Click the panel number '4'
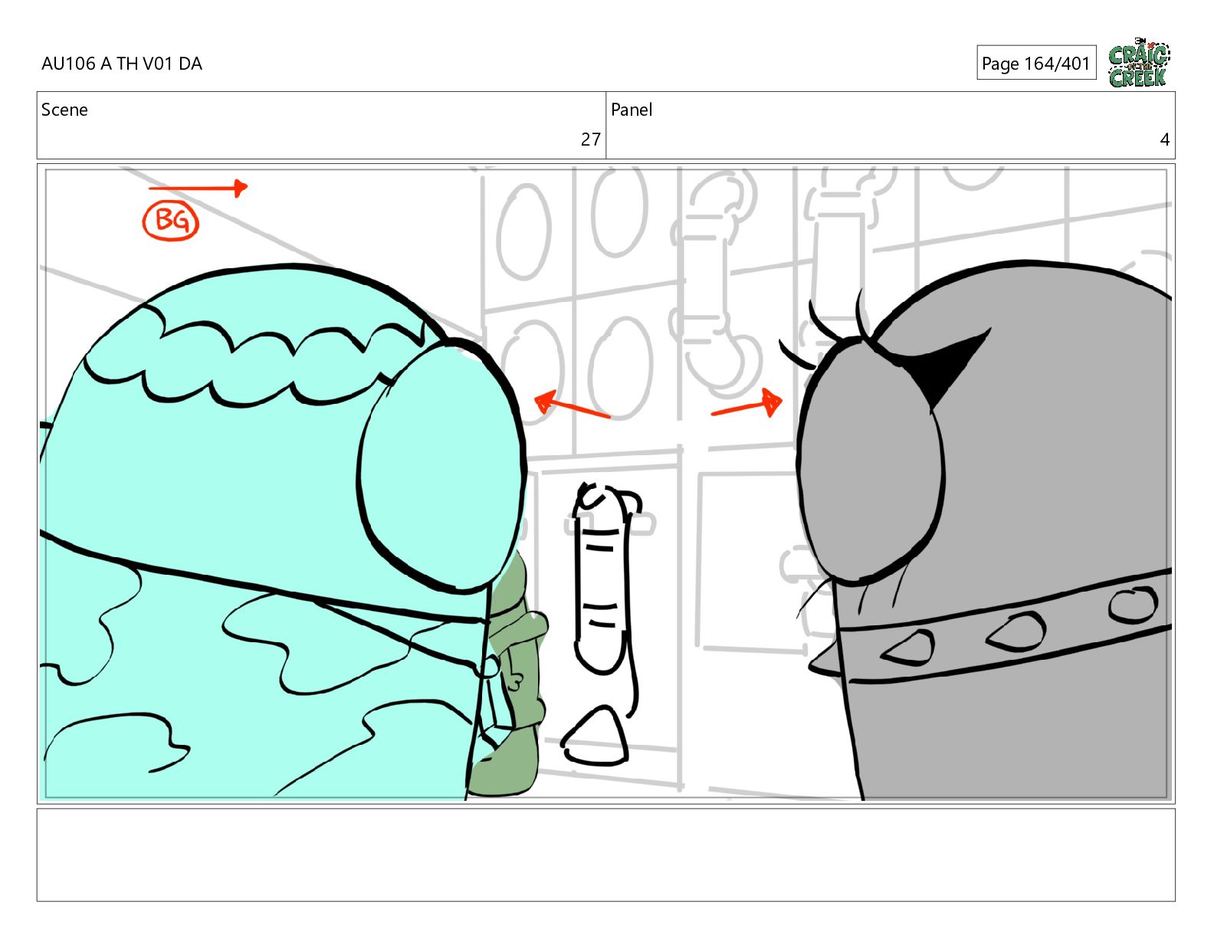This screenshot has width=1214, height=938. [1164, 139]
